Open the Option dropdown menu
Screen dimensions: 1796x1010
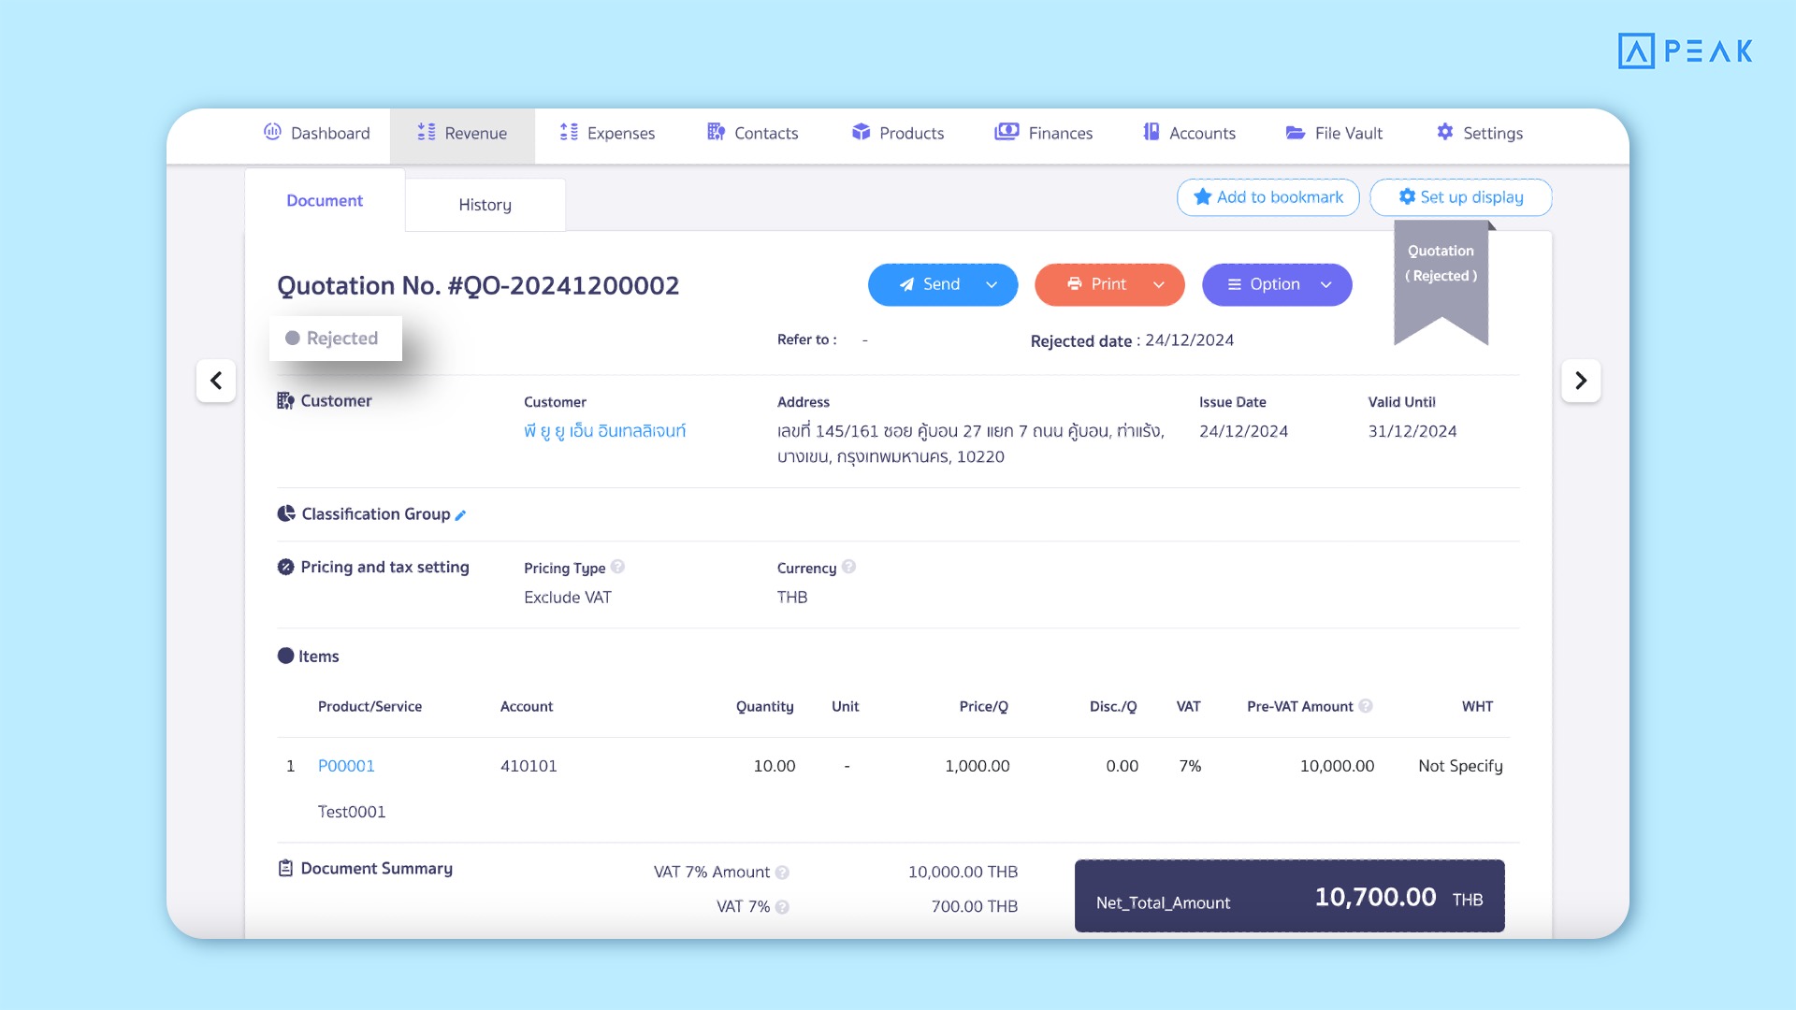(1277, 284)
